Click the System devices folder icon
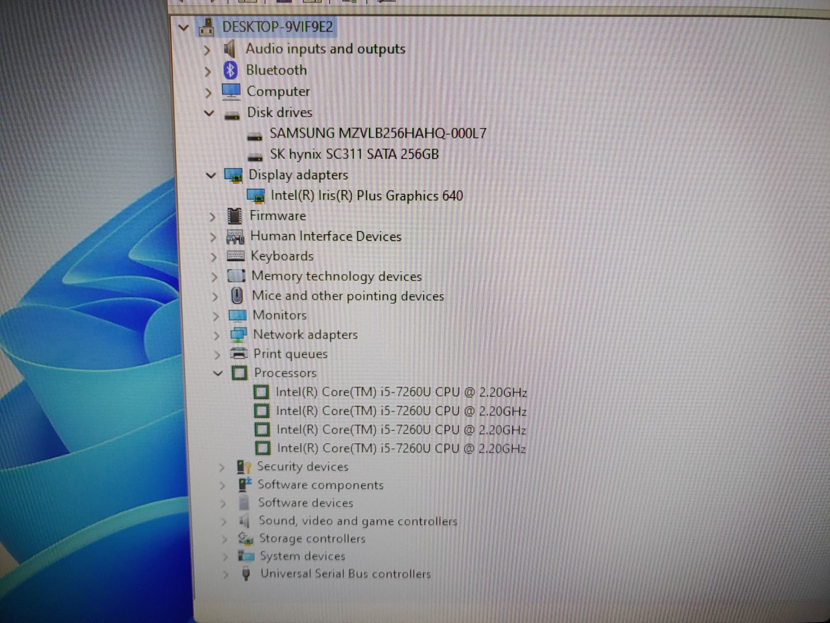Screen dimensions: 830x623 [x=246, y=556]
